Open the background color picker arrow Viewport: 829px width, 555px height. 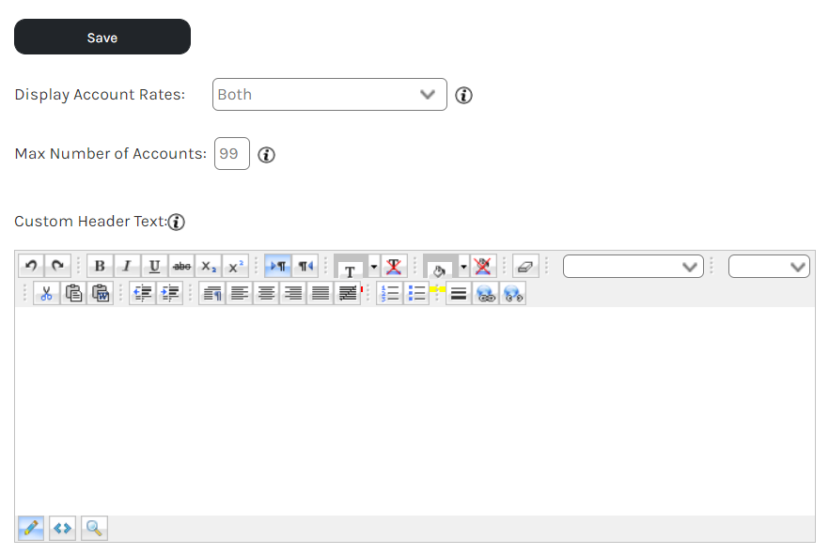point(463,266)
